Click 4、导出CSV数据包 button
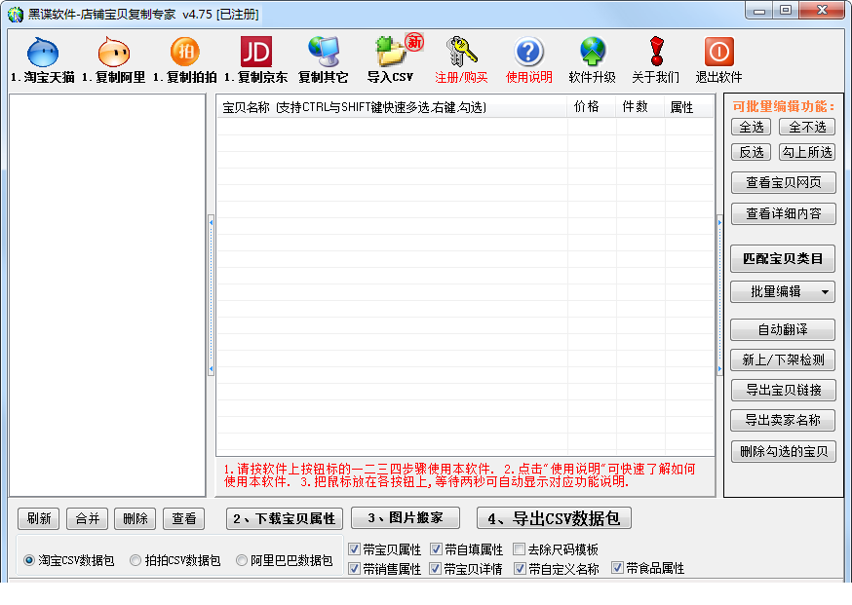Viewport: 852px width, 605px height. (x=554, y=518)
